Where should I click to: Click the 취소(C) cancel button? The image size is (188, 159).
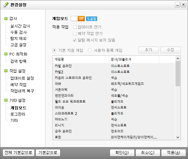tap(148, 153)
